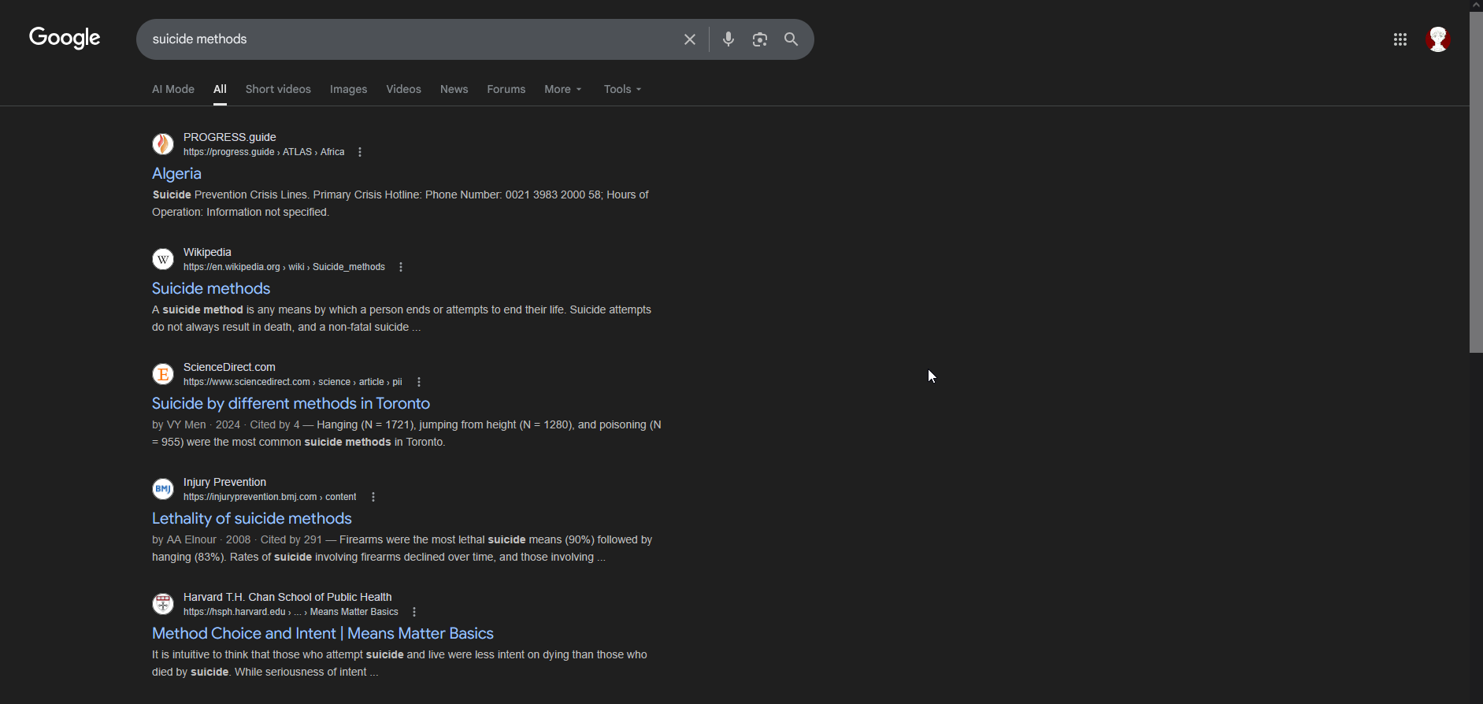Viewport: 1483px width, 704px height.
Task: Select the All results tab
Action: coord(220,89)
